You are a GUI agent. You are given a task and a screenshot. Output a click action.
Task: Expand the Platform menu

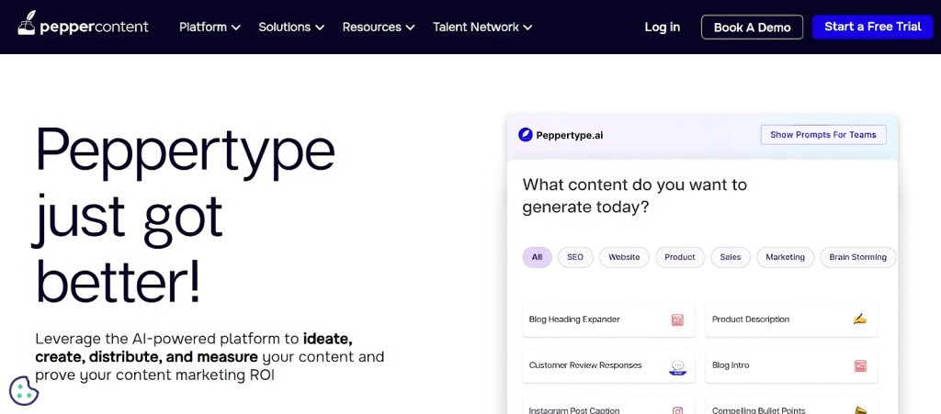tap(210, 27)
